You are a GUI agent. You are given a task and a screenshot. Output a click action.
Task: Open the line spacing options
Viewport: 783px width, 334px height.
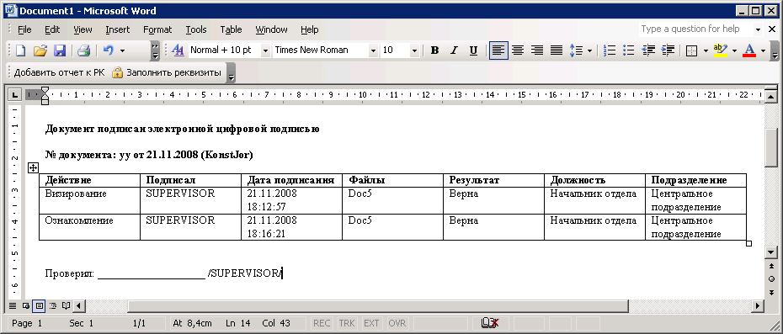click(577, 50)
